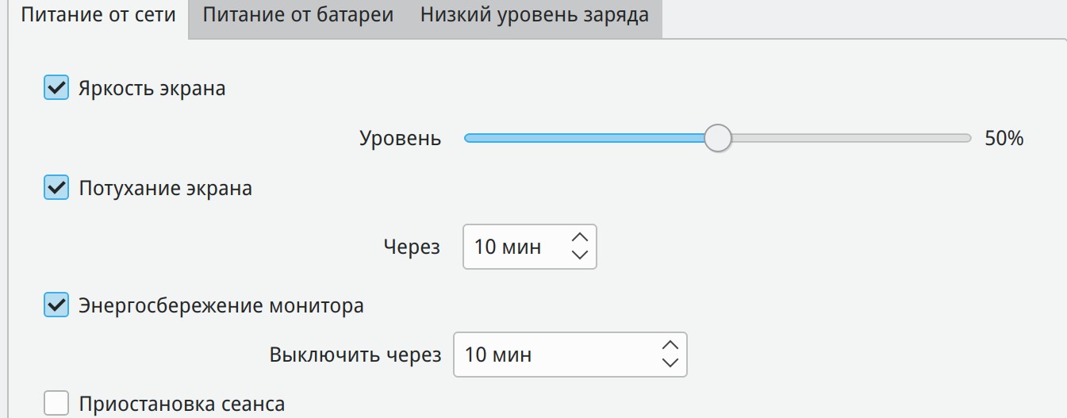Open the 'Низкий уровень заряда' tab
The image size is (1067, 418).
[534, 15]
